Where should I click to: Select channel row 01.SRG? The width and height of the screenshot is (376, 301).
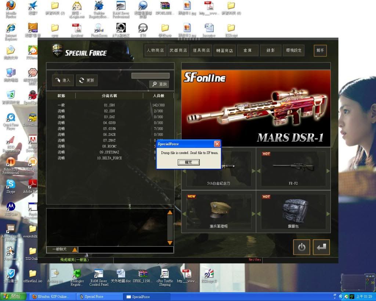pos(110,105)
